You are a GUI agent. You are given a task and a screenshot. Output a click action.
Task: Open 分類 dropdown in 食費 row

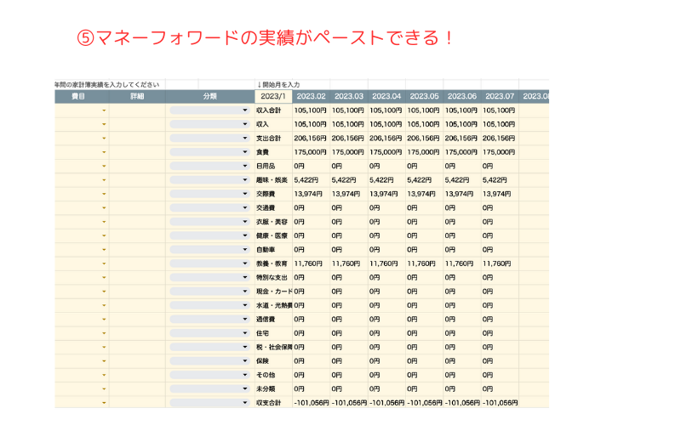[x=209, y=152]
